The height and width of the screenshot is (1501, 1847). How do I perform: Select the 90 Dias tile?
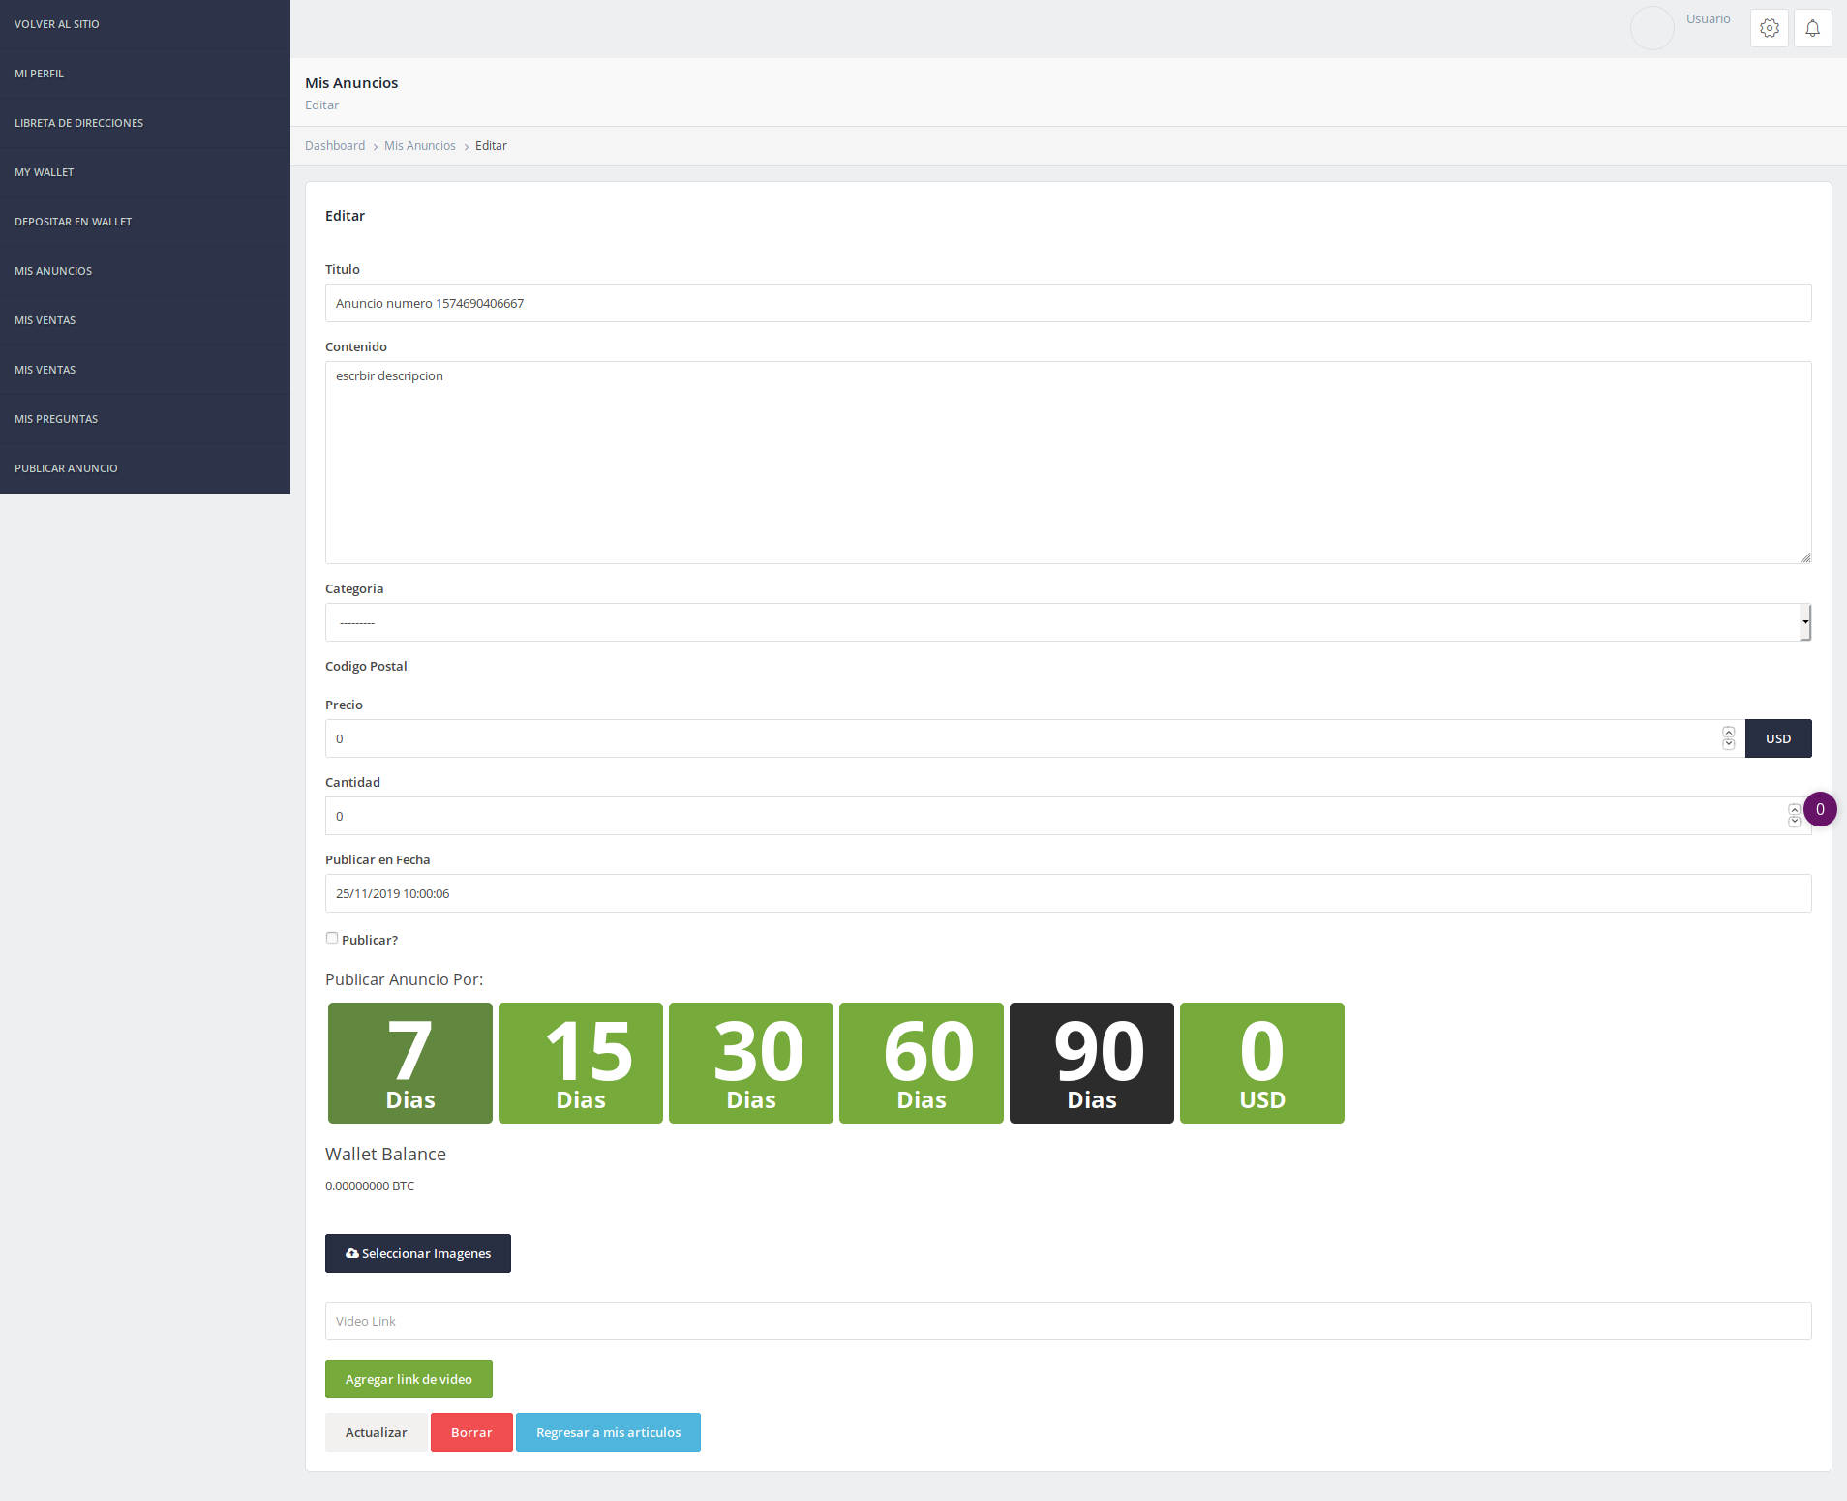point(1092,1063)
